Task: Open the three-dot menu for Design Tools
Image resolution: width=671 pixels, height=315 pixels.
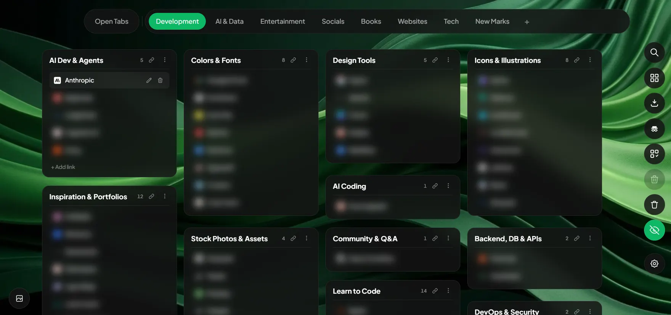Action: (448, 60)
